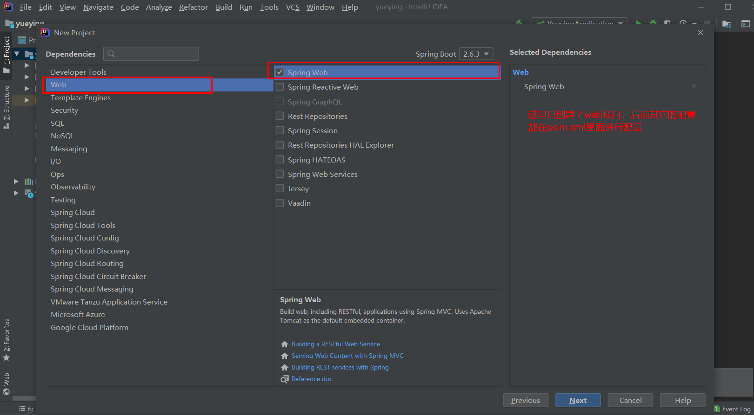The height and width of the screenshot is (415, 754).
Task: Open the 2: Favorites tool window tab
Action: click(x=7, y=340)
